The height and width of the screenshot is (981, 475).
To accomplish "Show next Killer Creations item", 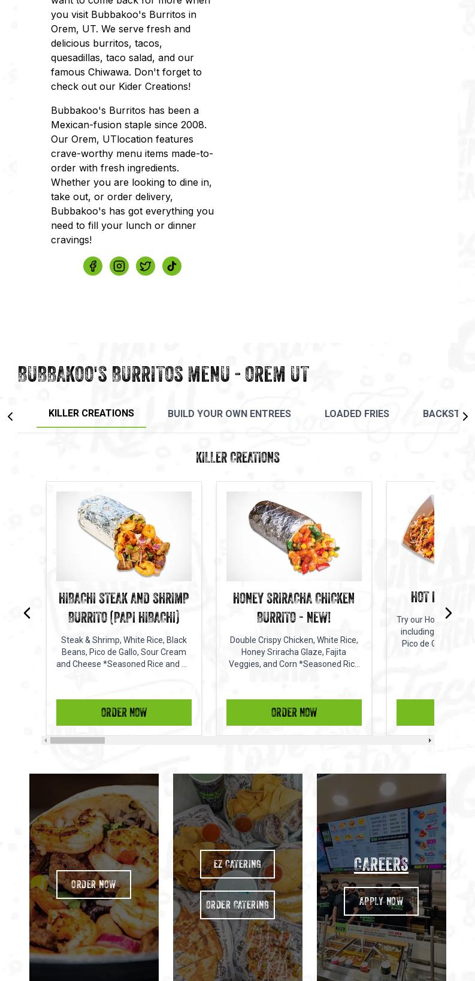I will click(448, 612).
